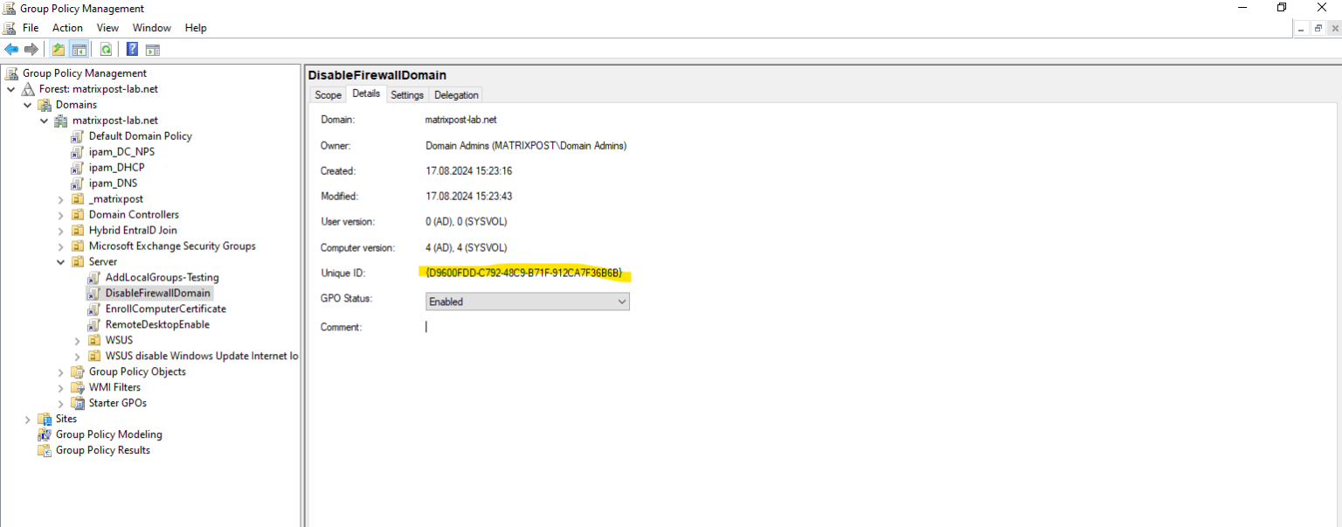
Task: Collapse the Forest: matrixpost-lab.net node
Action: 11,89
